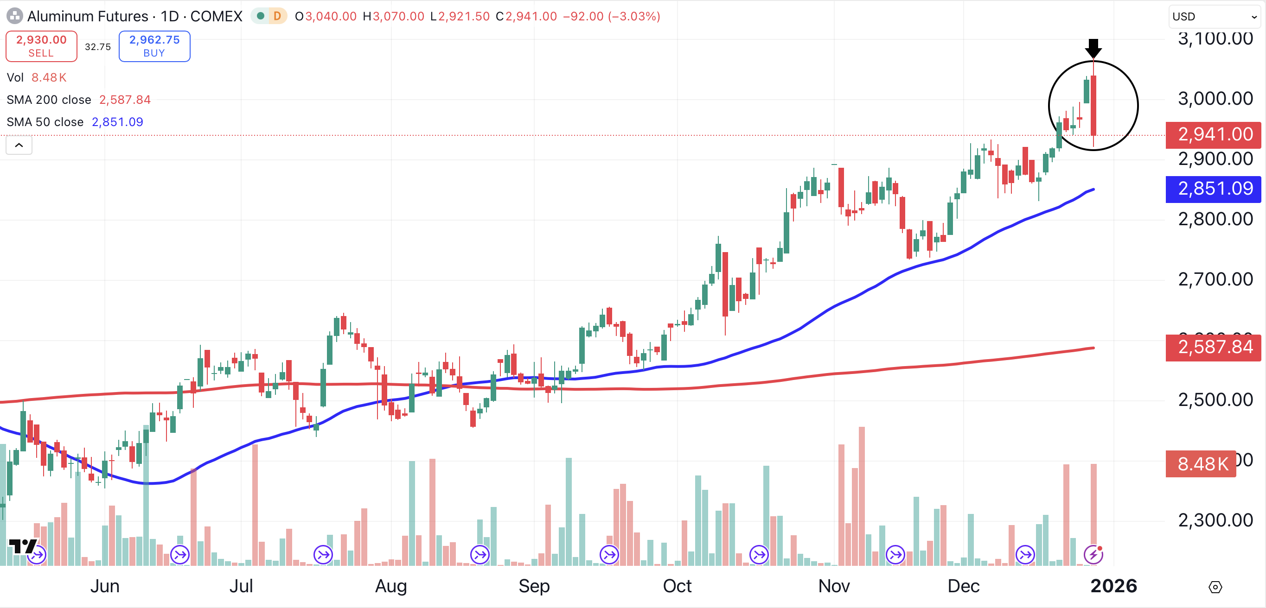Open the chart settings gear icon

coord(1215,587)
